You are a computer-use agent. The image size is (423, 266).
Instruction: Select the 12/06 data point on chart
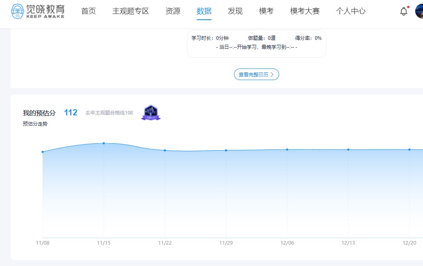pyautogui.click(x=287, y=149)
